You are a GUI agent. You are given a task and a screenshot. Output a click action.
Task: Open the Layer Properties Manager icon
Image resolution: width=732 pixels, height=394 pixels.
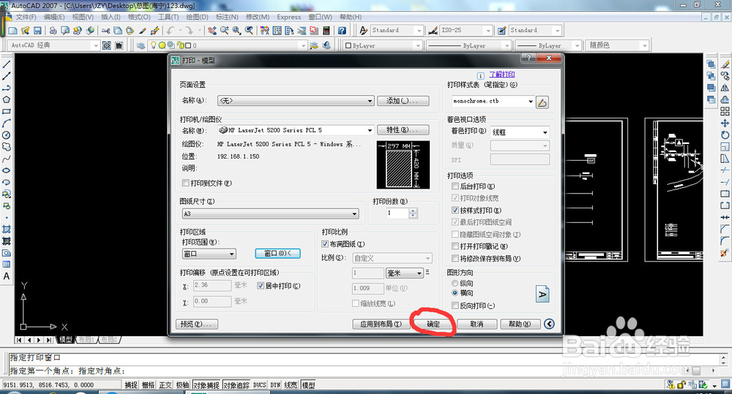(141, 45)
